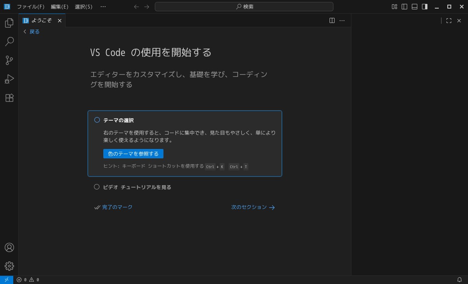Screen dimensions: 468x284
Task: Open the ファイル(F) menu
Action: point(31,7)
